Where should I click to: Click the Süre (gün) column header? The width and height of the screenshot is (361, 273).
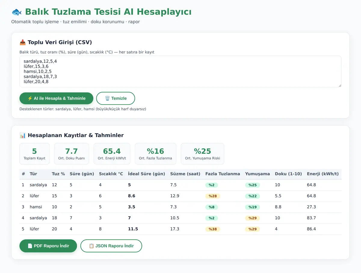[x=82, y=174]
